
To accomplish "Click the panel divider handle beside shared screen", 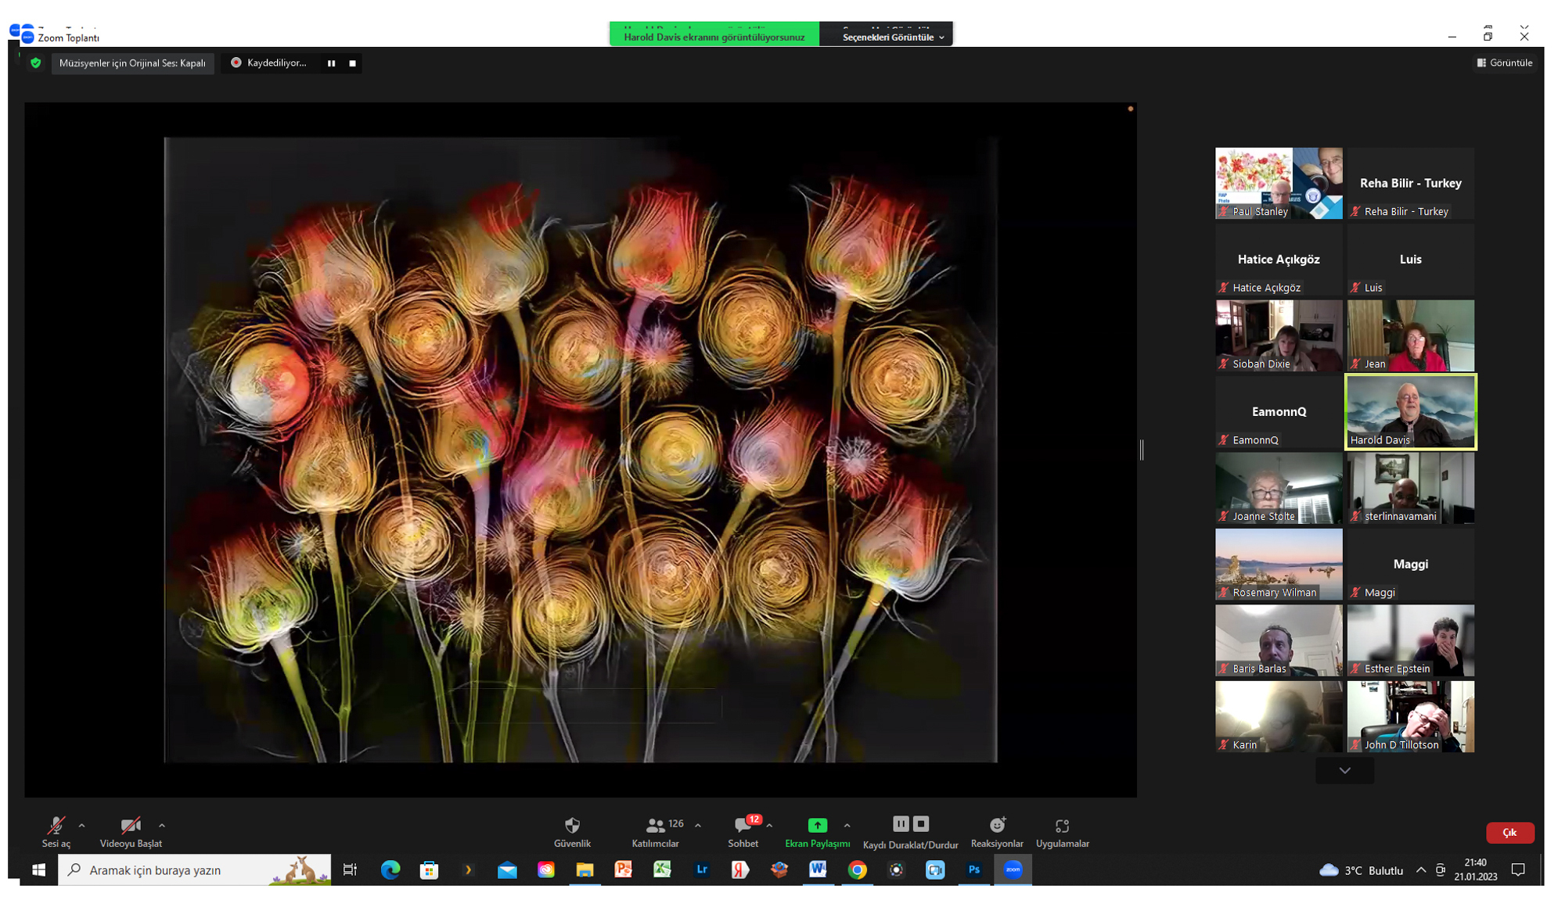I will pos(1142,450).
